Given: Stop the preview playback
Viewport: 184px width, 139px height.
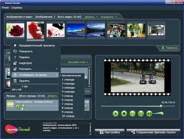Looking at the screenshot, I should (x=124, y=114).
